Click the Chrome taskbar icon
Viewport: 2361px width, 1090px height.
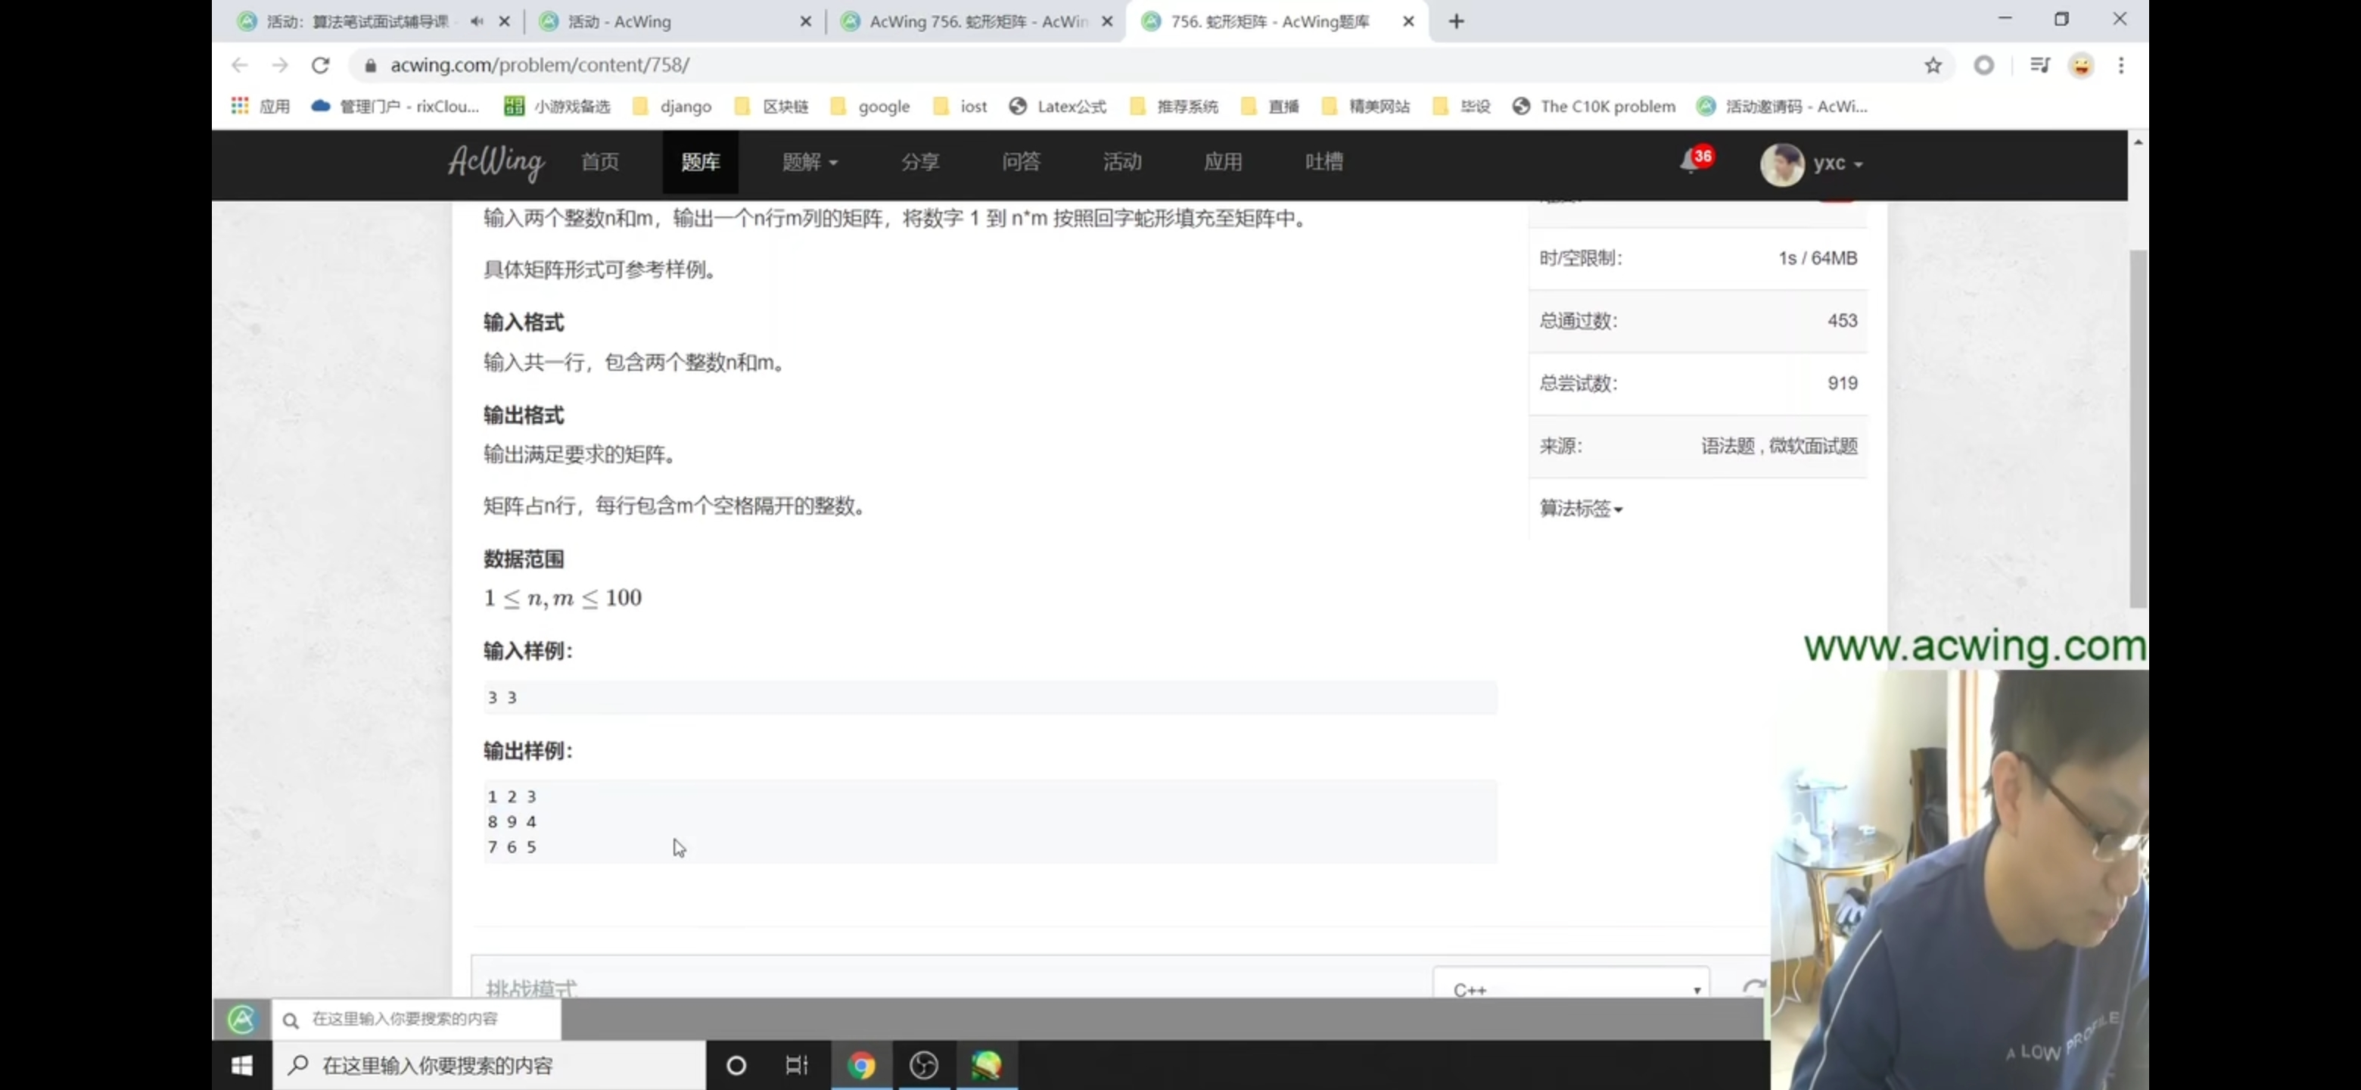(860, 1064)
